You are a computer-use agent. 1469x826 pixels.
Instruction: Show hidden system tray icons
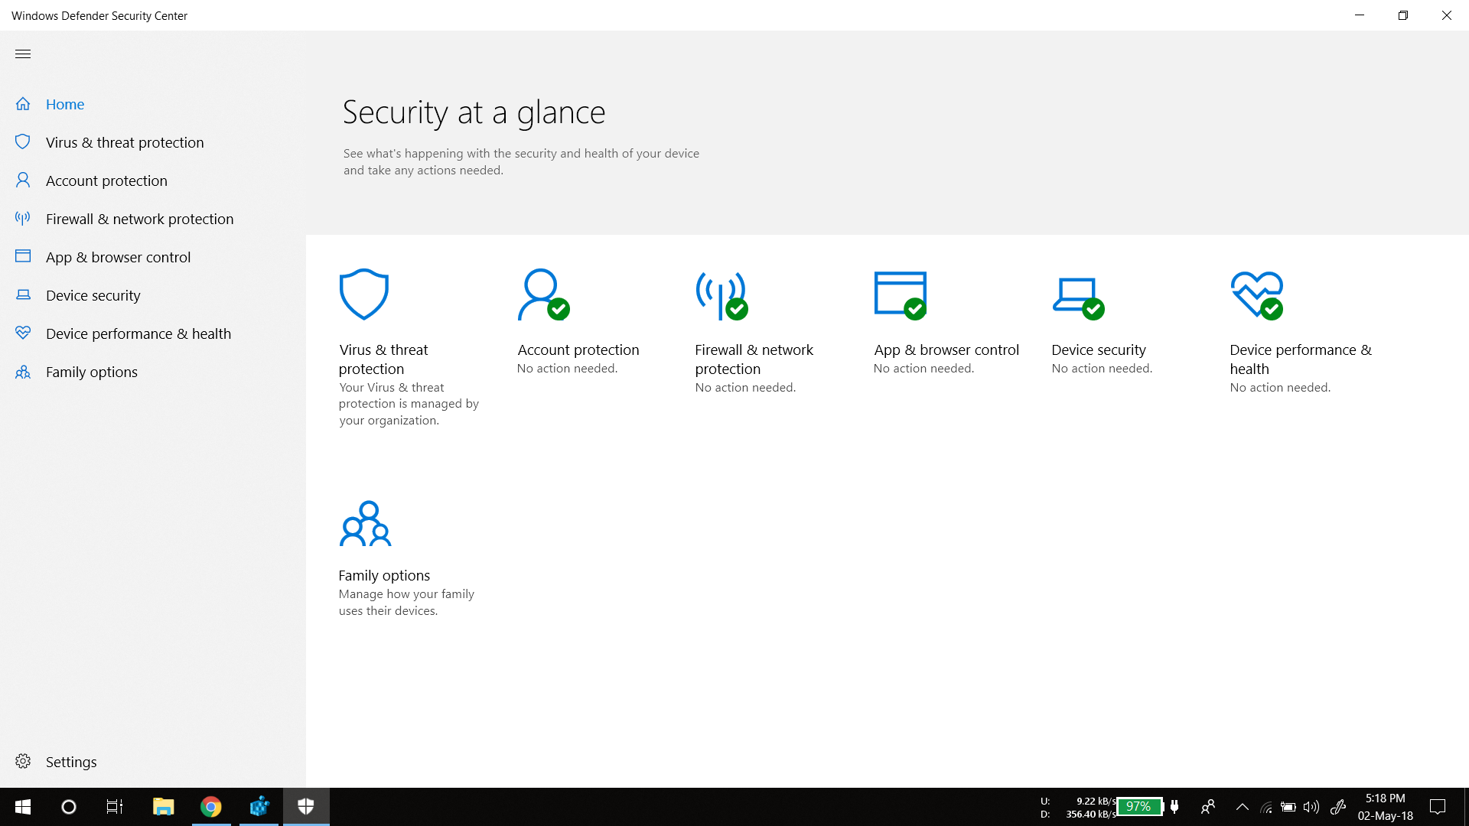coord(1243,807)
